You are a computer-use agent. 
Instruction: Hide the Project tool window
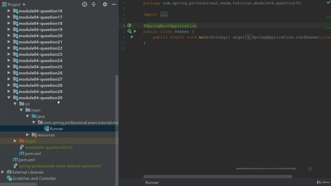114,5
